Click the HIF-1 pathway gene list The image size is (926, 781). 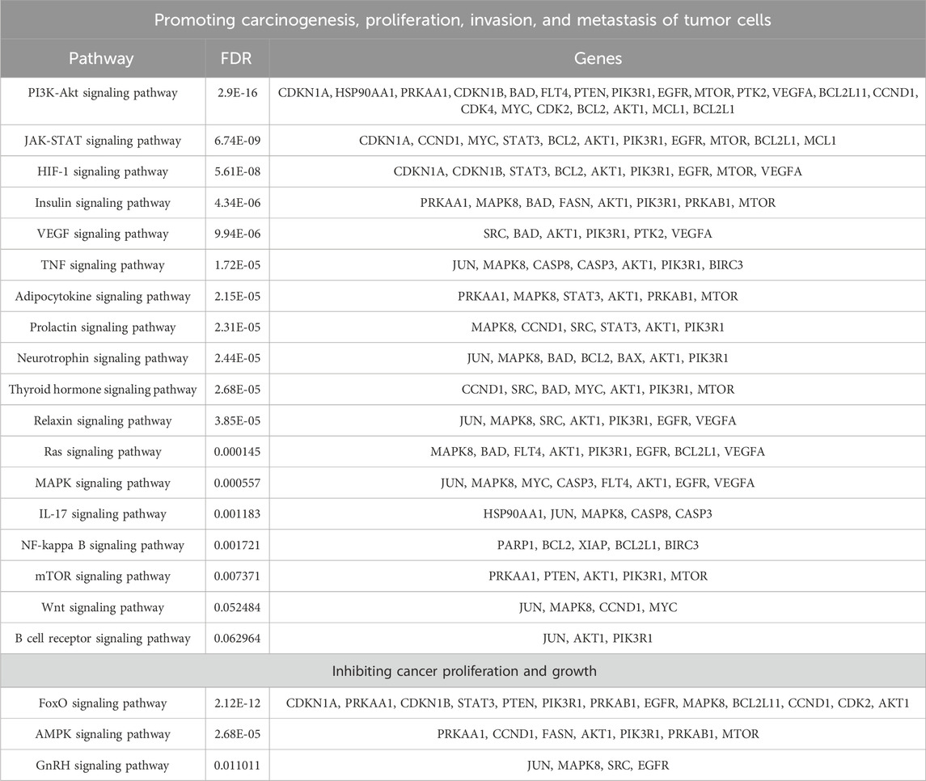(598, 171)
